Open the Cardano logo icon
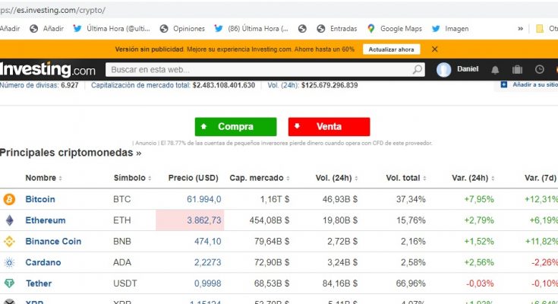558x304 pixels. pos(9,263)
